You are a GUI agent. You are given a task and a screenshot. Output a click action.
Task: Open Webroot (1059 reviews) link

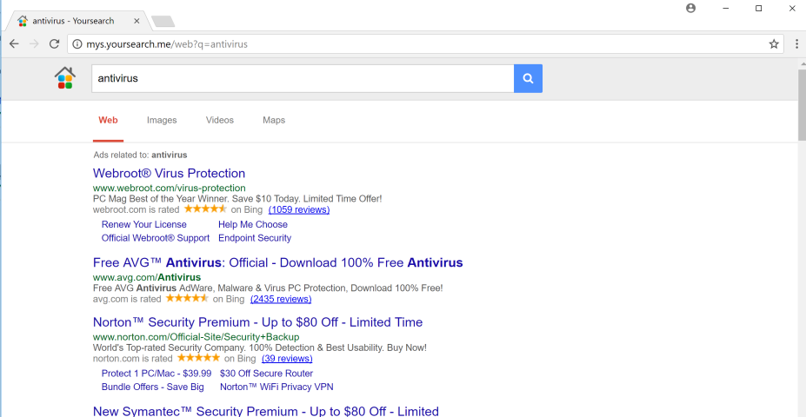(298, 209)
